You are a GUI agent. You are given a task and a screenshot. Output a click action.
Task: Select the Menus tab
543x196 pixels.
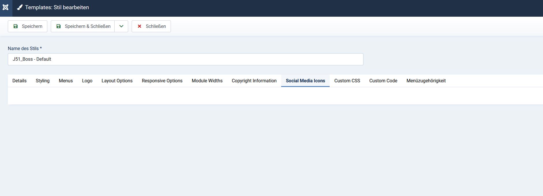(66, 81)
